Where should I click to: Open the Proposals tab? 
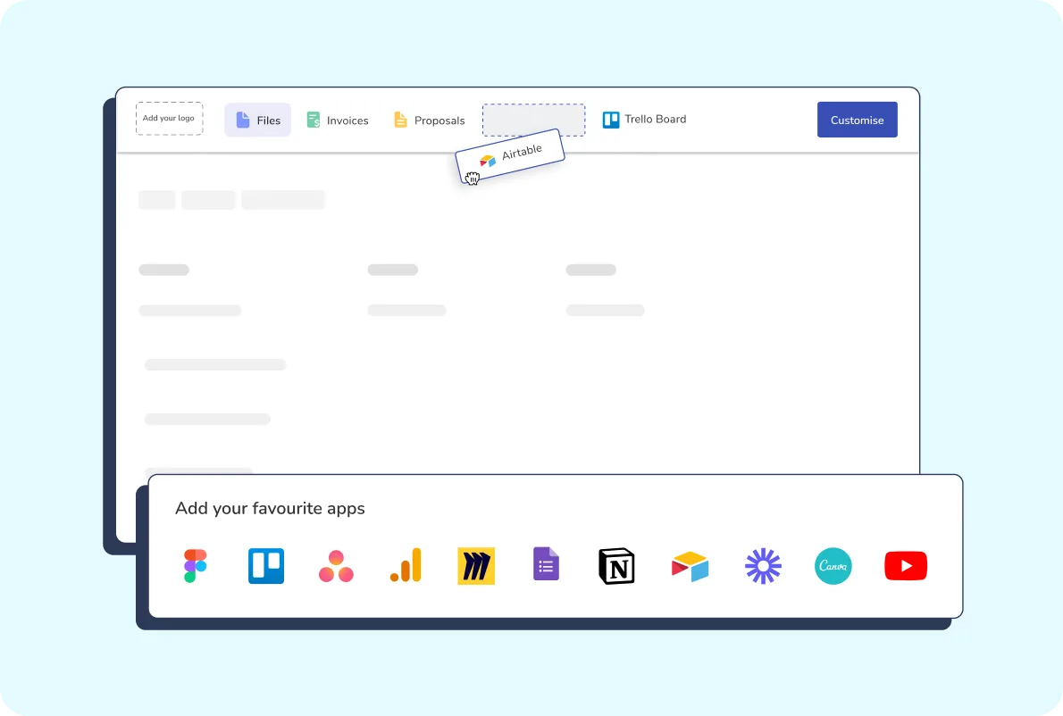430,121
